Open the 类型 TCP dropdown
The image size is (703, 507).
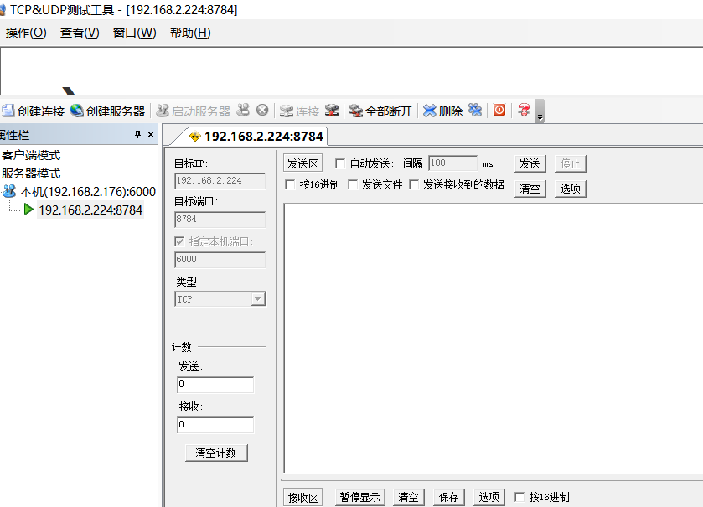tap(258, 299)
